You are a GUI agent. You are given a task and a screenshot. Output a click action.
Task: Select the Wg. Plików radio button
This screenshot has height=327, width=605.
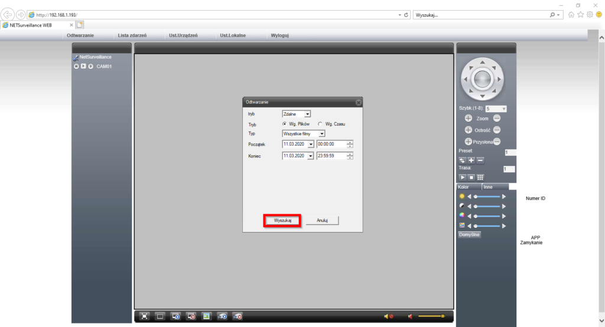284,124
